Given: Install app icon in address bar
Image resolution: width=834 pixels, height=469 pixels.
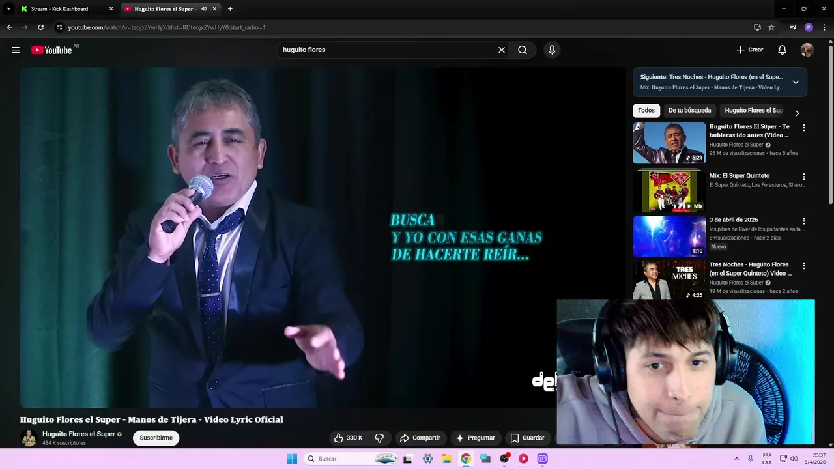Looking at the screenshot, I should coord(757,27).
